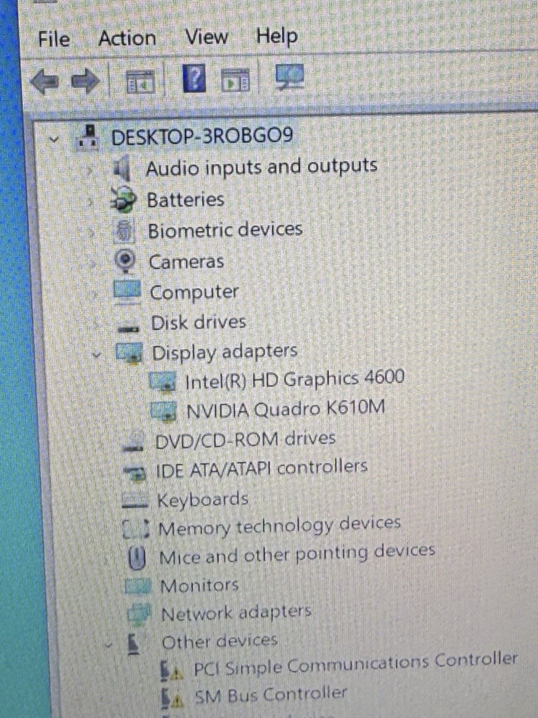Click the Keyboards category icon

tap(135, 501)
